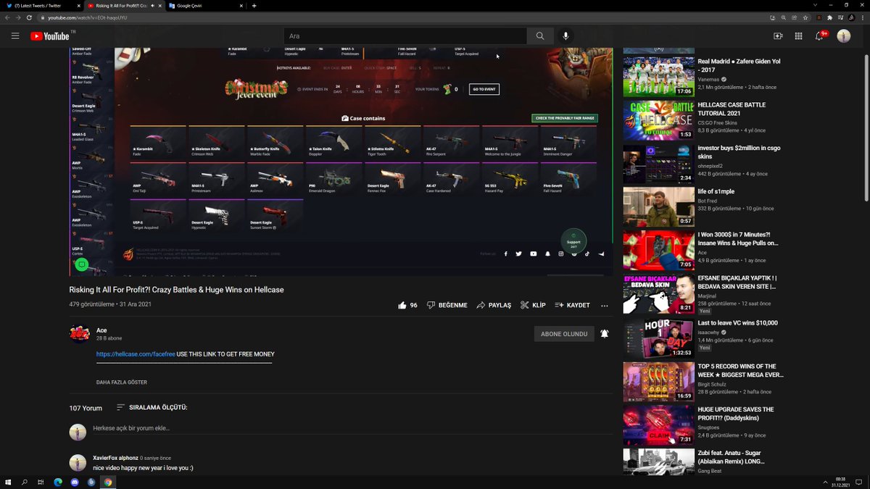The image size is (870, 489).
Task: Launch Microsoft Edge from taskbar
Action: coord(58,482)
